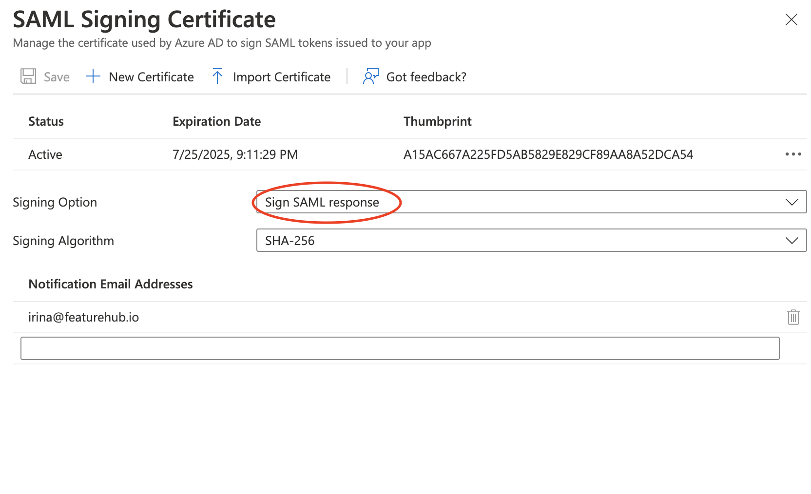Click the trash icon beside irina@featurehub.io
The image size is (811, 494).
click(793, 317)
